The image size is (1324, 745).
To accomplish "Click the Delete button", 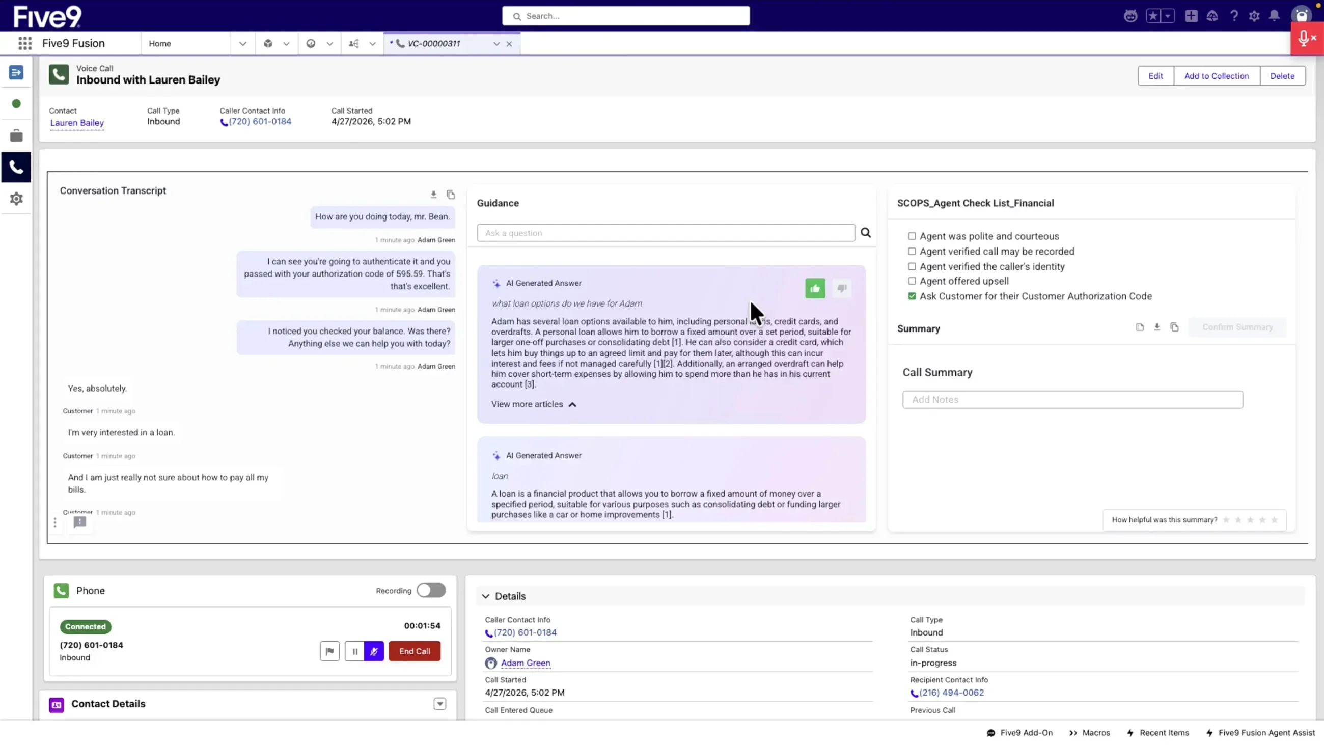I will click(1282, 75).
